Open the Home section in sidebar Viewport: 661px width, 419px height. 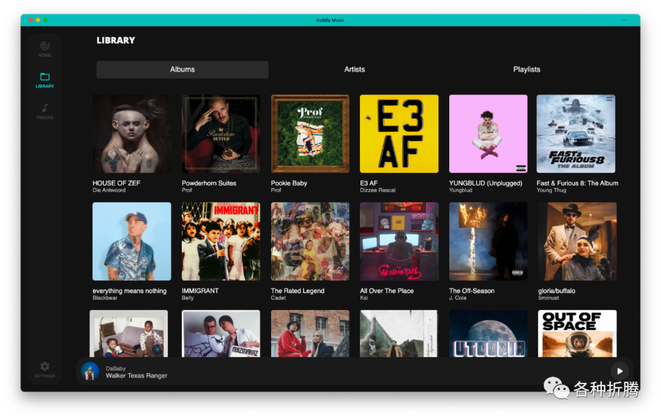click(45, 50)
